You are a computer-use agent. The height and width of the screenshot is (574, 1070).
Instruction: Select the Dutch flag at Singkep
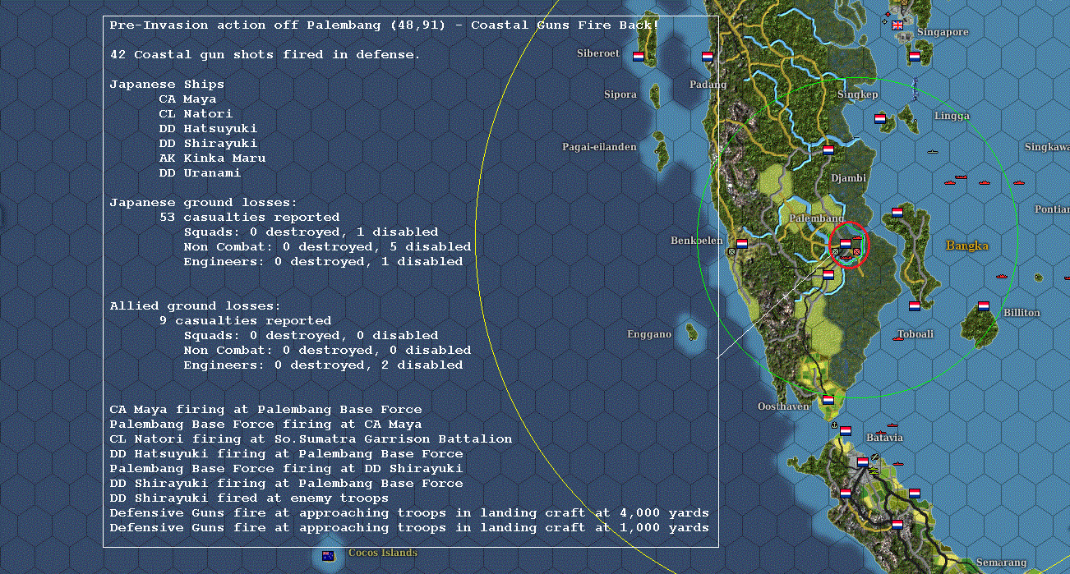880,118
